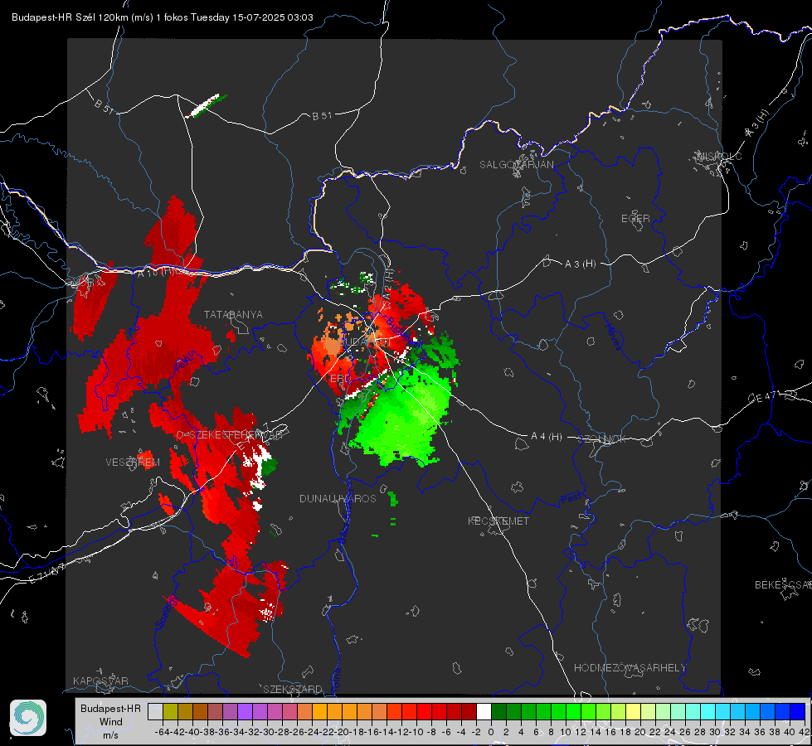Click the legend value '0' below the white swatch edge
The height and width of the screenshot is (746, 812).
[x=491, y=732]
